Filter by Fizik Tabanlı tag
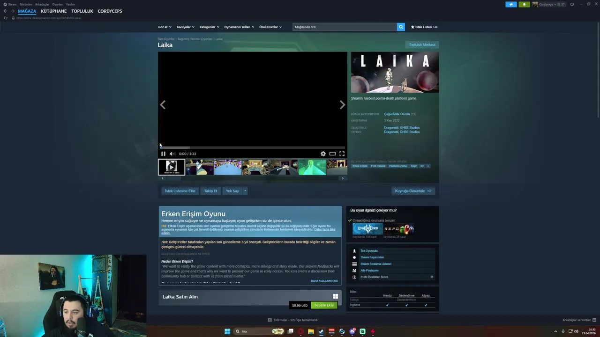Viewport: 600px width, 337px height. pyautogui.click(x=378, y=166)
